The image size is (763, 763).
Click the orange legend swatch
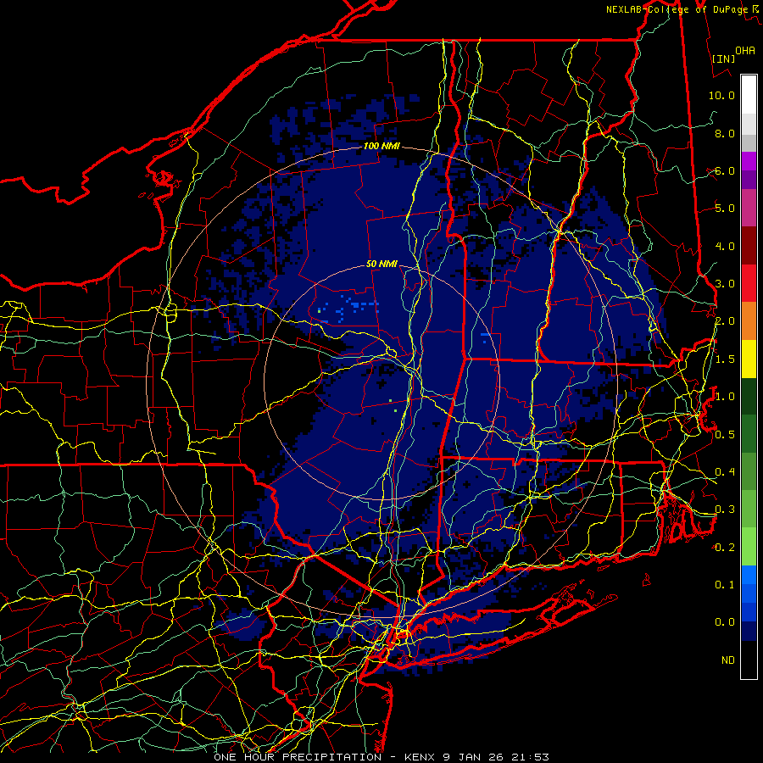749,321
